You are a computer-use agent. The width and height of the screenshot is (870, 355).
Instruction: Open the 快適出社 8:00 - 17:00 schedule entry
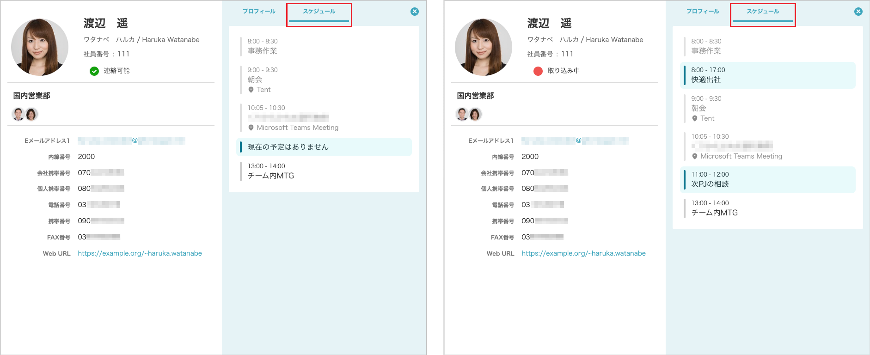[x=767, y=75]
